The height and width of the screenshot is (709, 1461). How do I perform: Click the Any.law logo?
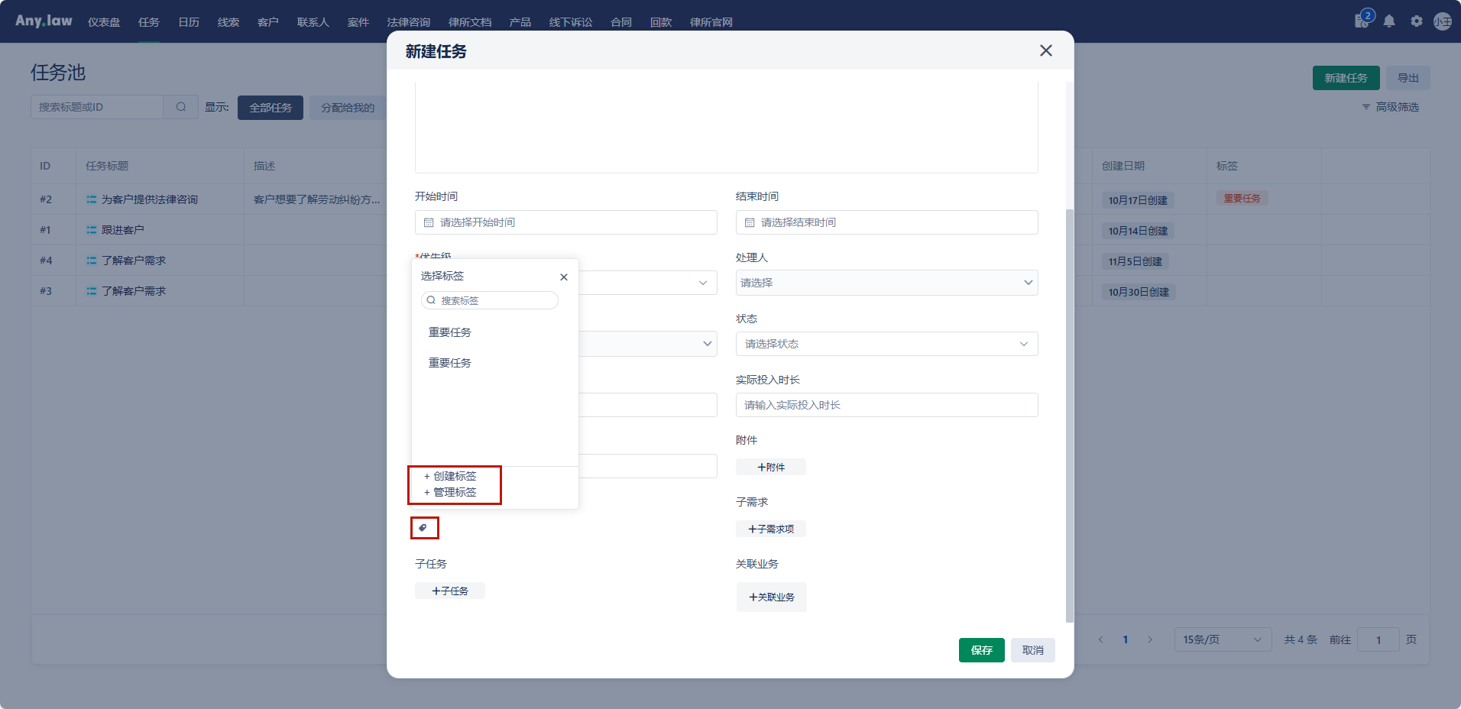click(x=44, y=21)
